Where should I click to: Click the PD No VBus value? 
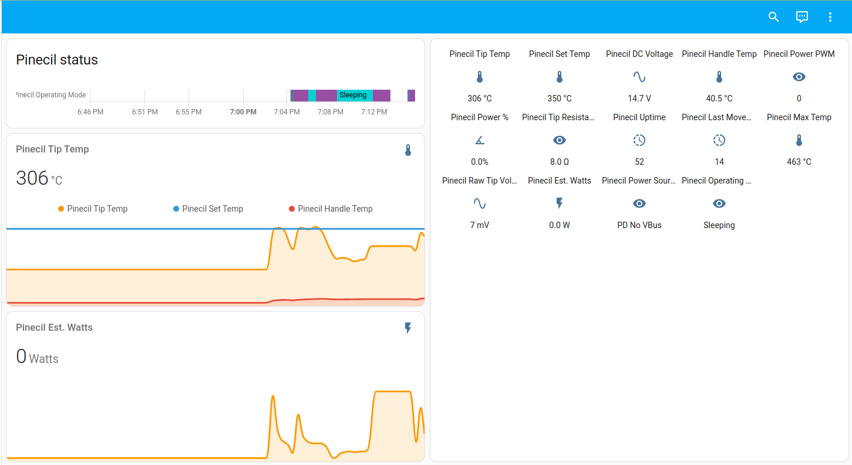(x=639, y=225)
